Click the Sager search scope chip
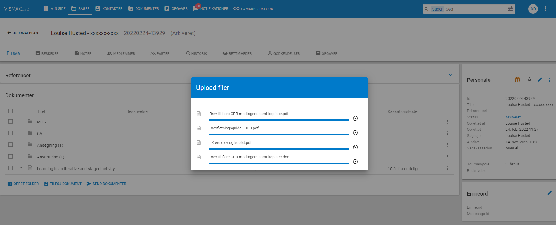 [437, 9]
